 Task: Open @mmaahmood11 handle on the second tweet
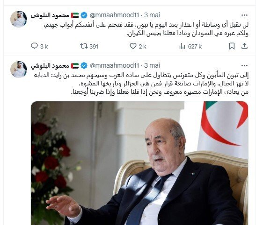[115, 66]
